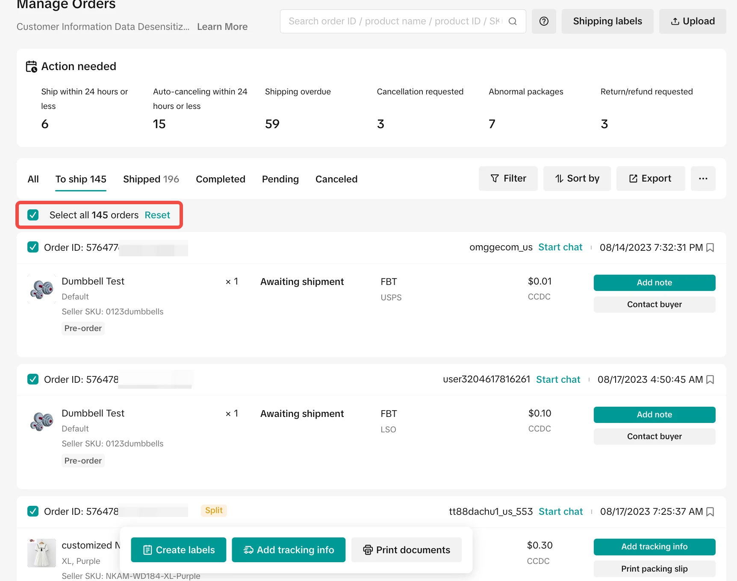Click Start chat for omggecom_us
This screenshot has width=737, height=581.
[560, 247]
